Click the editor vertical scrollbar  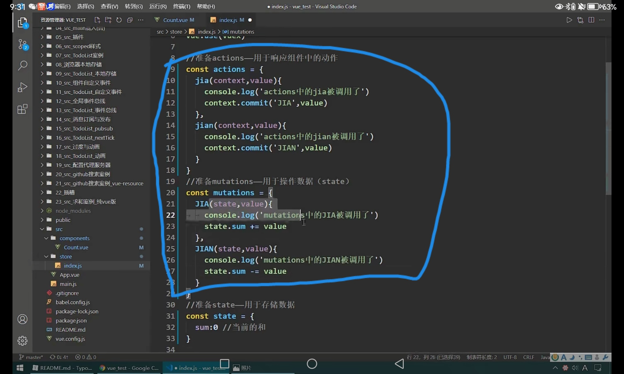pyautogui.click(x=608, y=128)
